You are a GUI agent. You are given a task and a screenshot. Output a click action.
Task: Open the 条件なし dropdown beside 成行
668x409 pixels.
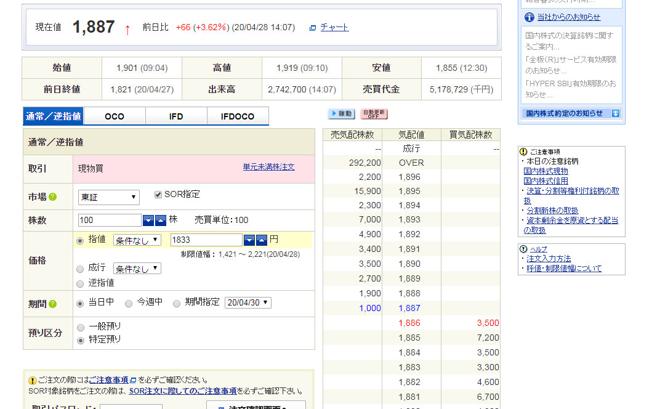137,269
